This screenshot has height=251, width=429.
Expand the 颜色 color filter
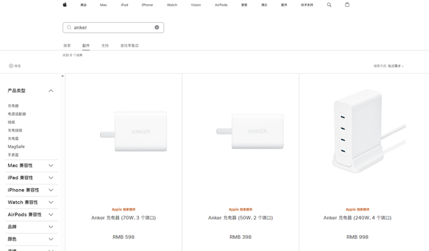point(51,239)
